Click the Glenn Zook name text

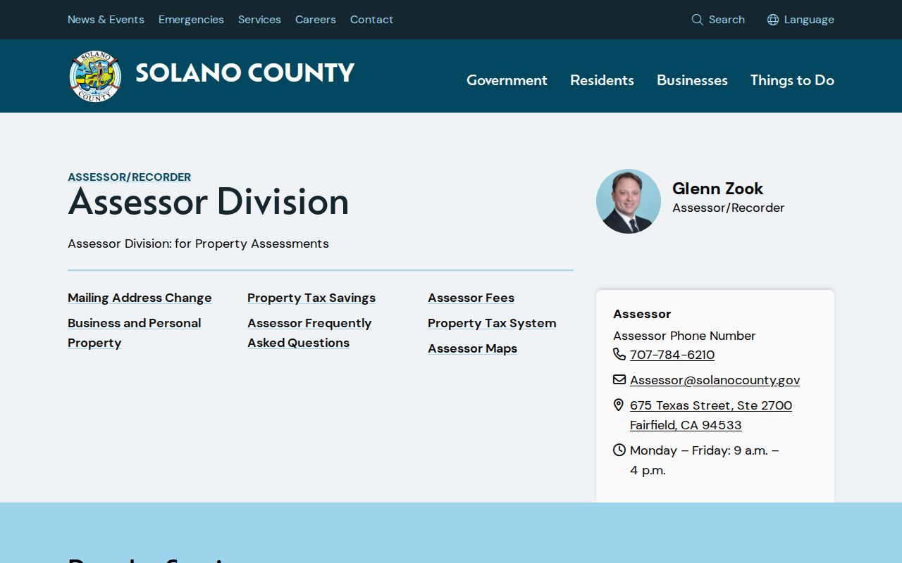coord(717,189)
